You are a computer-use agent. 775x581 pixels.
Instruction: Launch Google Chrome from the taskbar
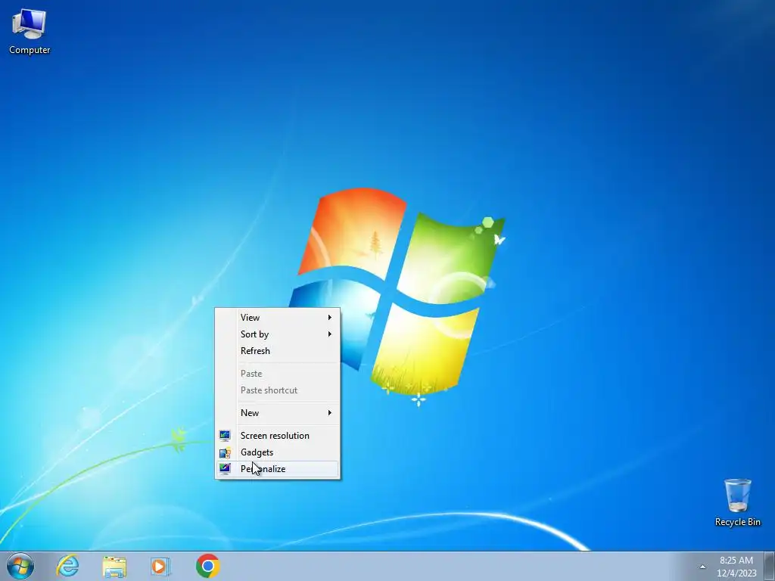[207, 566]
